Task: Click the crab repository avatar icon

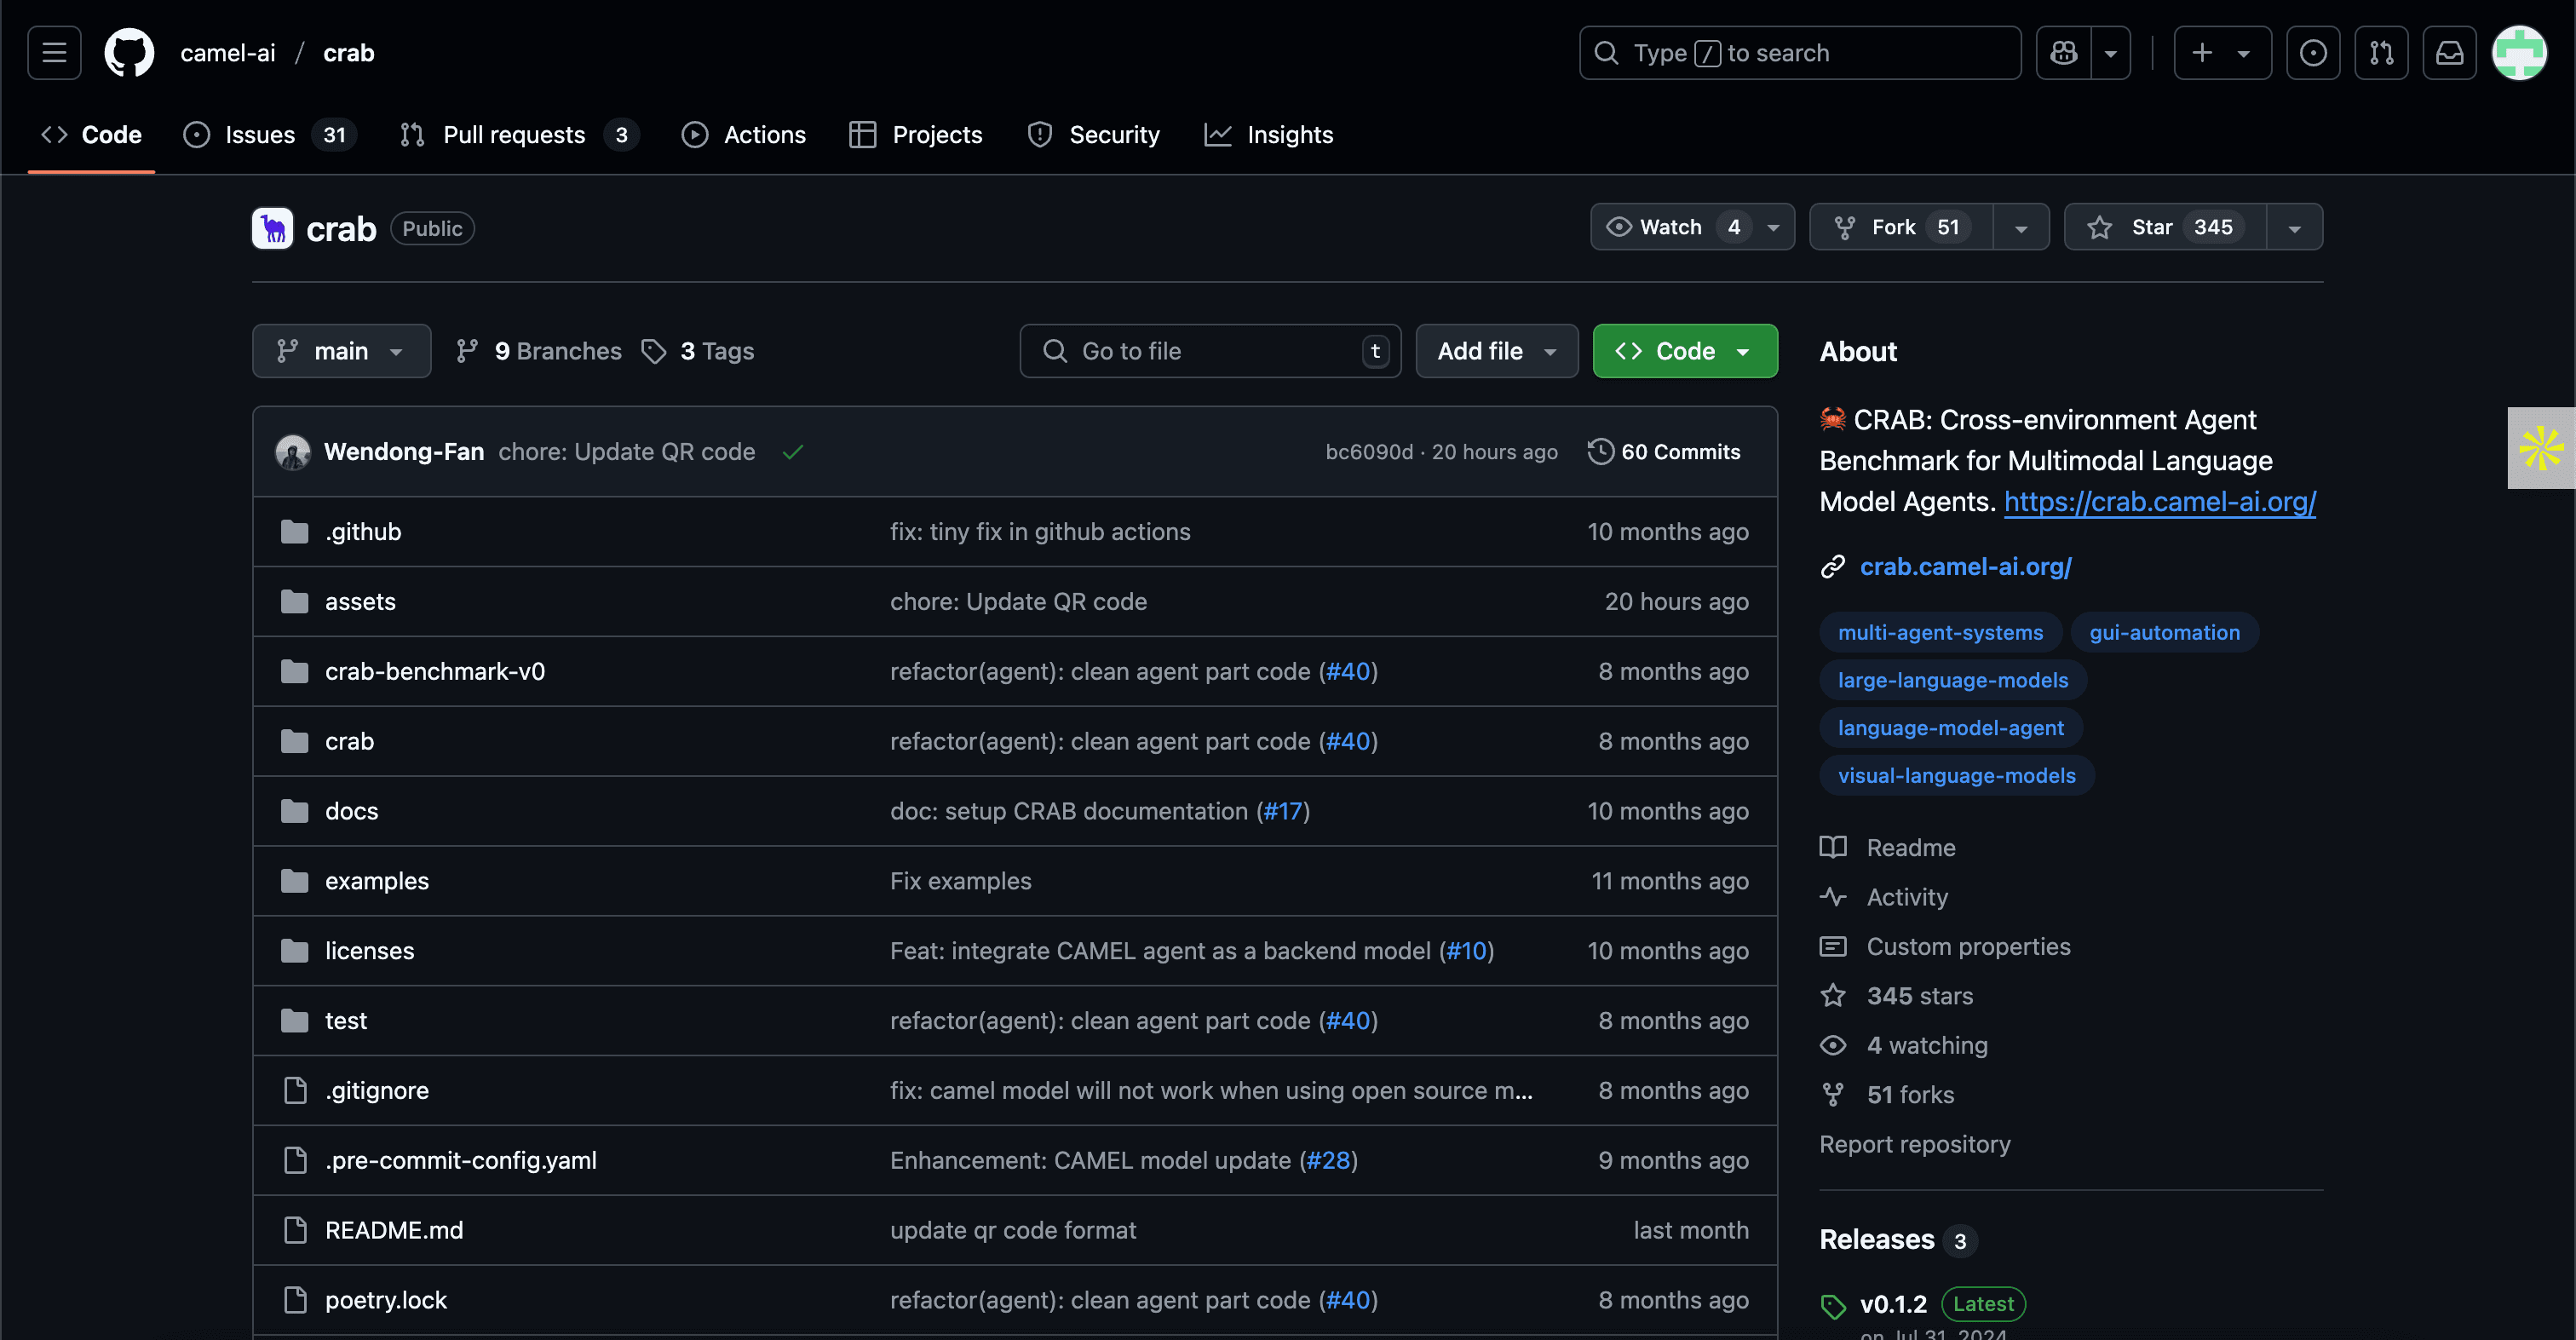Action: [x=272, y=229]
